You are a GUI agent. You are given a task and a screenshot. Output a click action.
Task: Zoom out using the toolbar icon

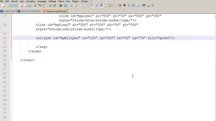pos(76,5)
